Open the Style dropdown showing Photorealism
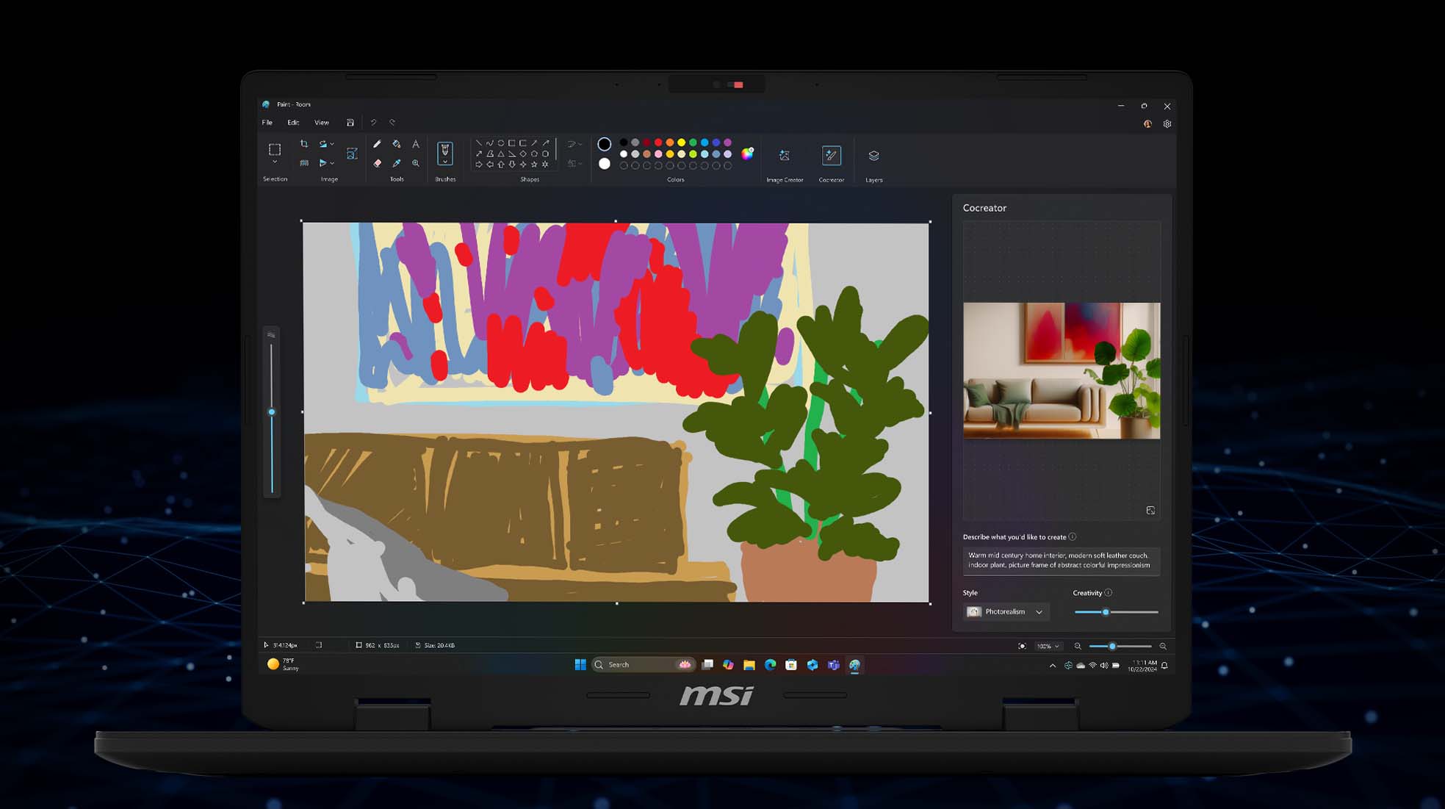 click(x=1006, y=611)
